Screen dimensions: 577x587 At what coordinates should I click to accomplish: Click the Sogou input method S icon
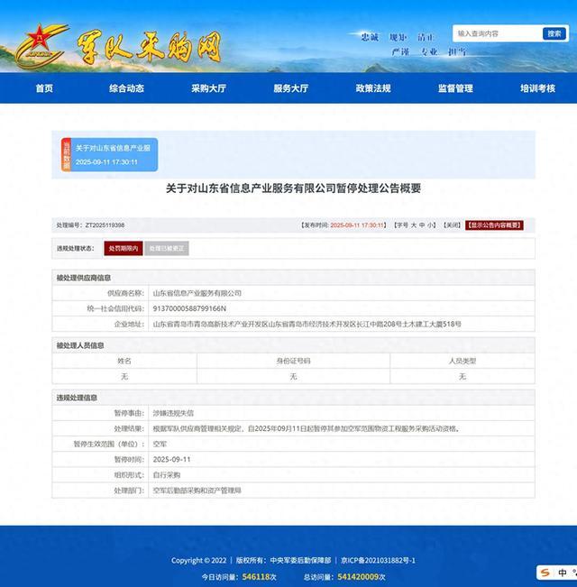545,573
